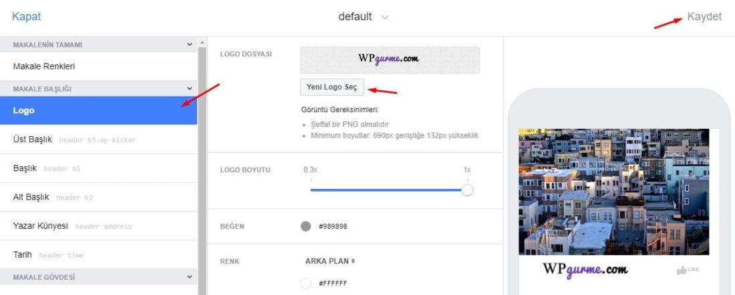This screenshot has width=735, height=295.
Task: Select Makale Renkleri in sidebar
Action: tap(98, 67)
